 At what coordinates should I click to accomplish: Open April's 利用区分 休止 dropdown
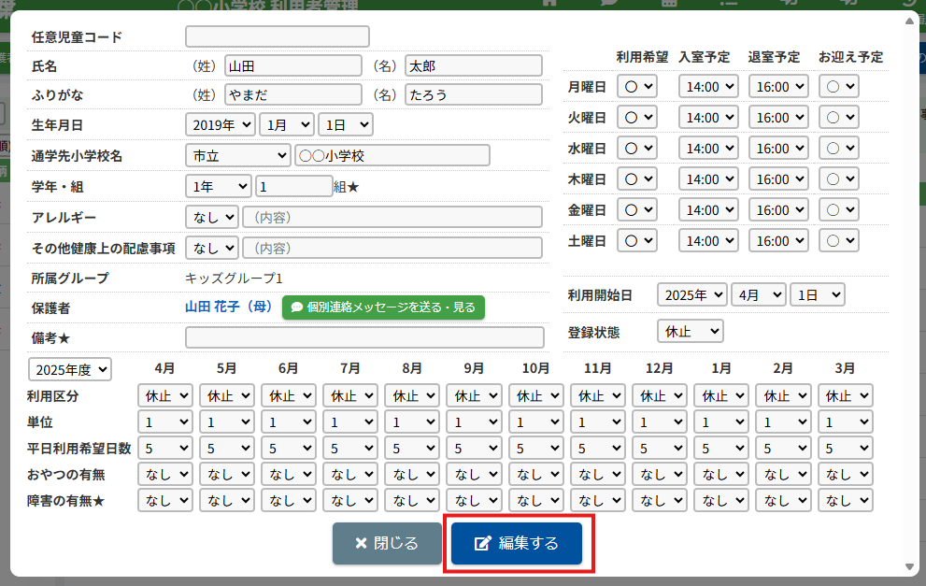tap(165, 395)
